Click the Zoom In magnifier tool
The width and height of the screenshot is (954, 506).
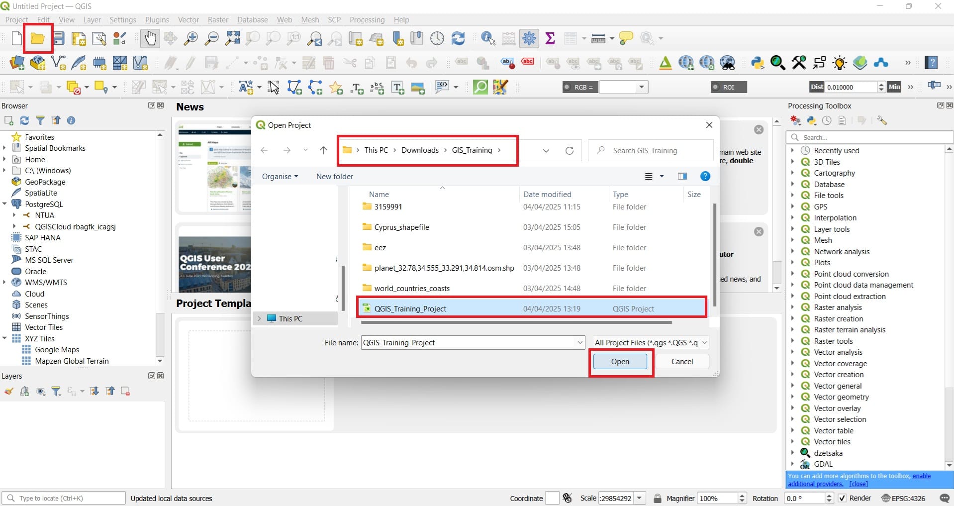pyautogui.click(x=191, y=38)
